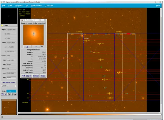
Task: Click the Object name field in left panel
Action: 12,30
